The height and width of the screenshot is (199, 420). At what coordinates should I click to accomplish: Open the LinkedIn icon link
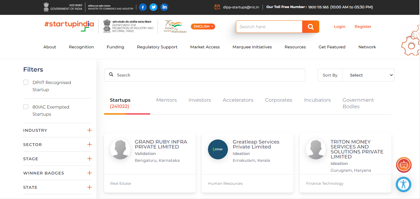click(164, 7)
